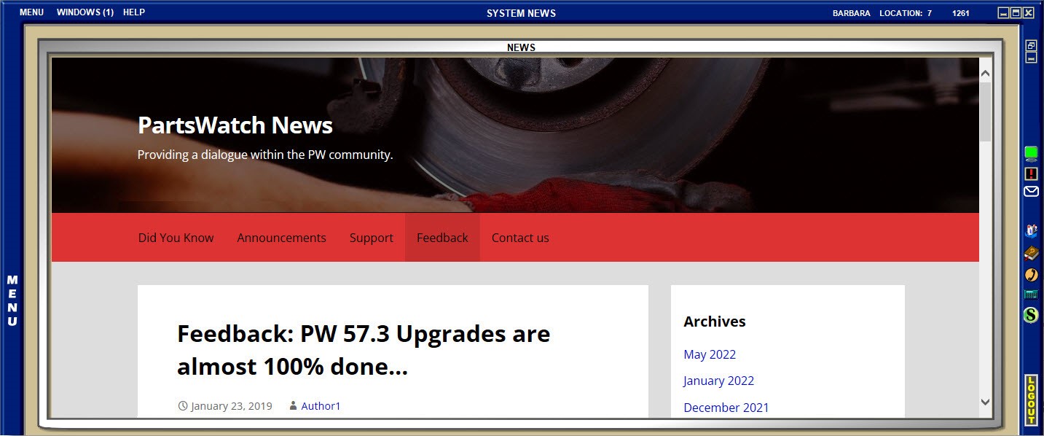Open the May 2022 archive link
The image size is (1044, 436).
[x=710, y=354]
